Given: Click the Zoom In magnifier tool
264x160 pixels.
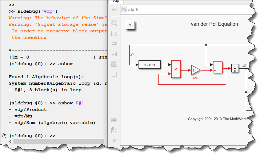Looking at the screenshot, I should coord(114,24).
